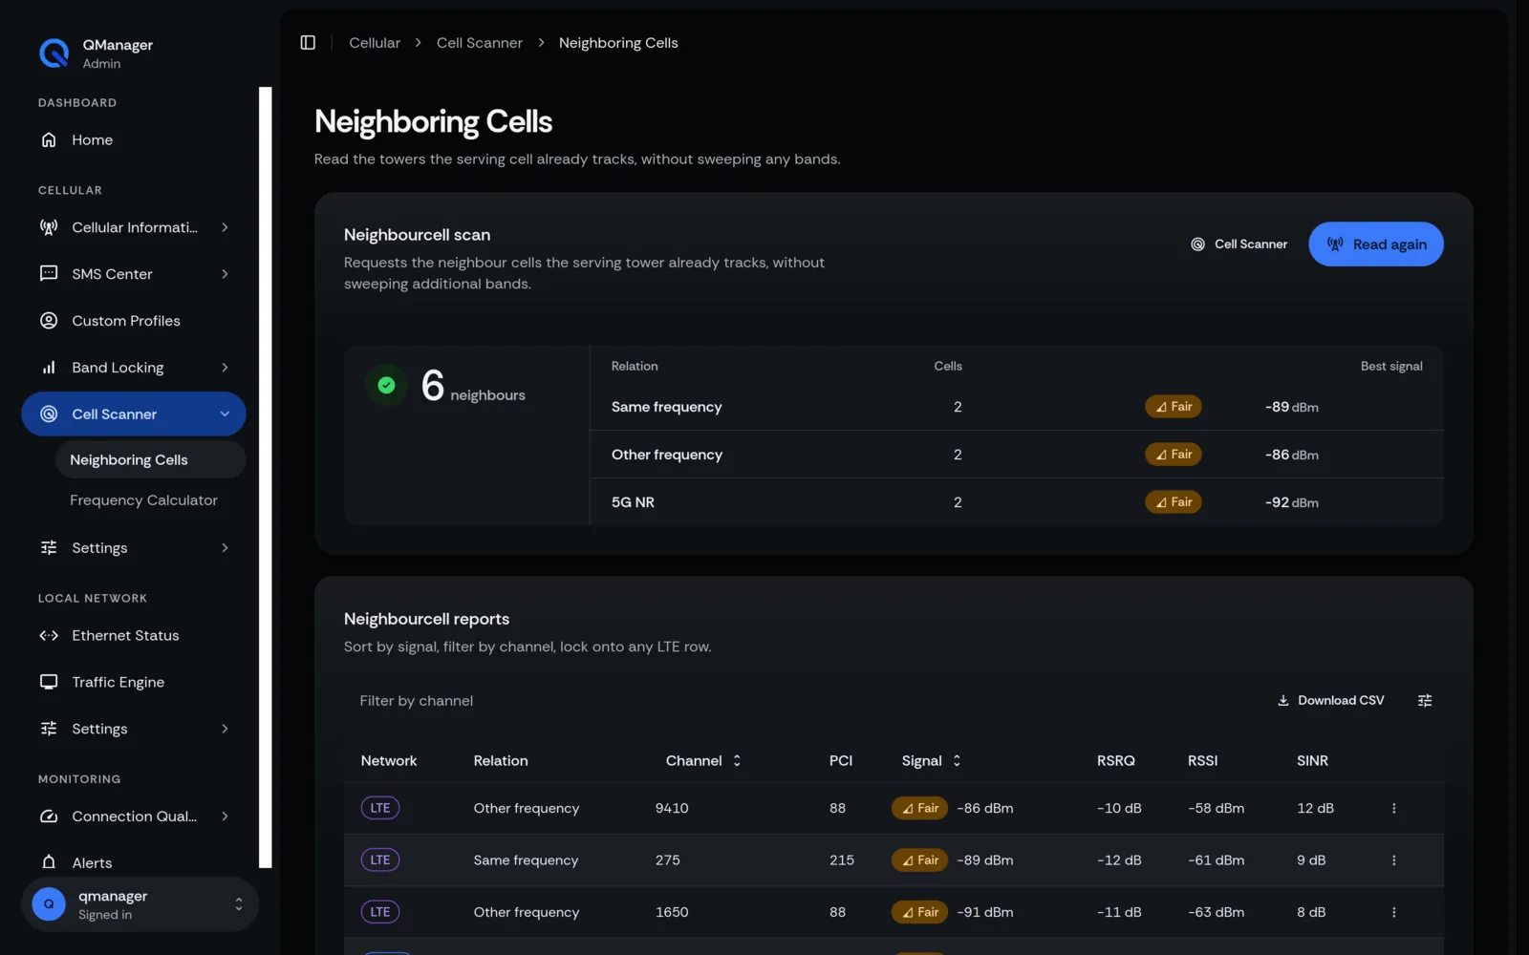Screen dimensions: 1529x955
Task: Click the Ethernet Status icon
Action: (49, 636)
